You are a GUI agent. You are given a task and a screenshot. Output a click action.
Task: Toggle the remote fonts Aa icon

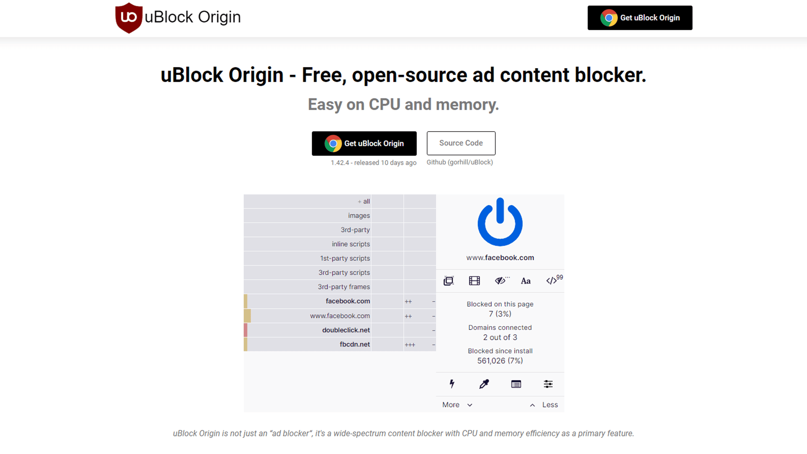click(525, 281)
